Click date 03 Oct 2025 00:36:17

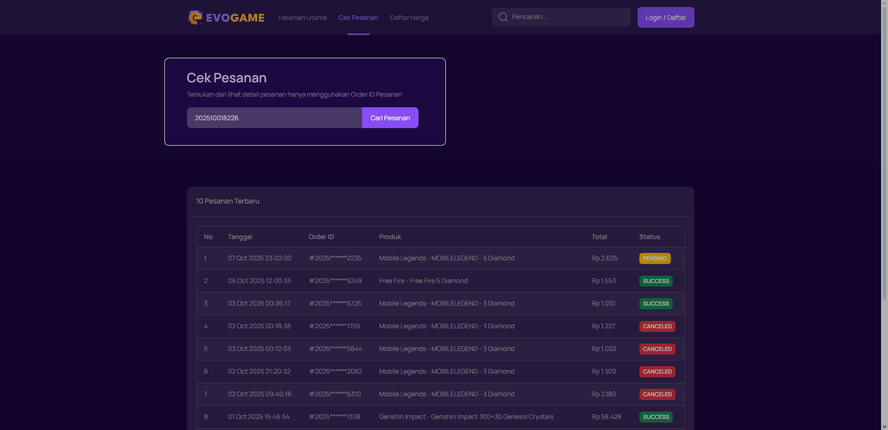(x=259, y=303)
